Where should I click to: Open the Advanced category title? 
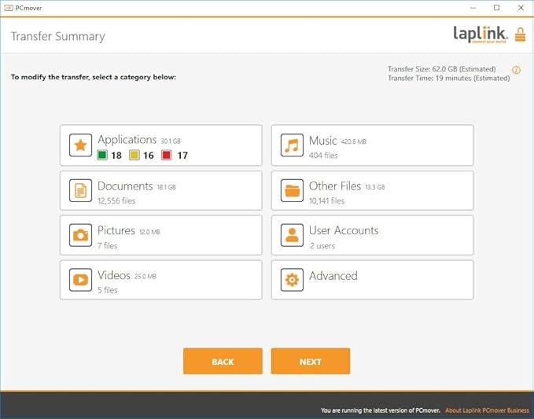[333, 276]
